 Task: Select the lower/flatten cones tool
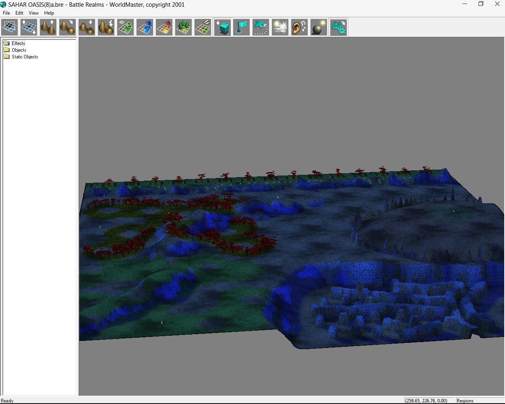tap(87, 28)
